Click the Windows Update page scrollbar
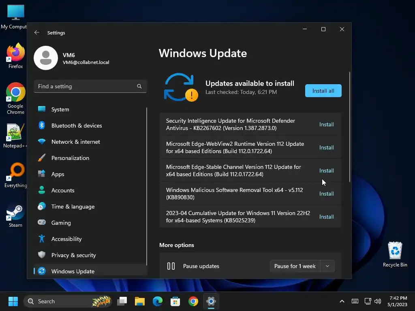 pos(350,127)
